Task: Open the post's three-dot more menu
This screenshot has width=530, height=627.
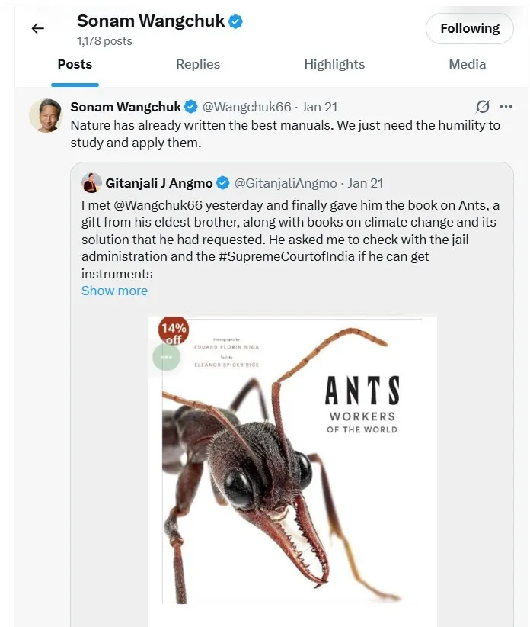Action: coord(506,107)
